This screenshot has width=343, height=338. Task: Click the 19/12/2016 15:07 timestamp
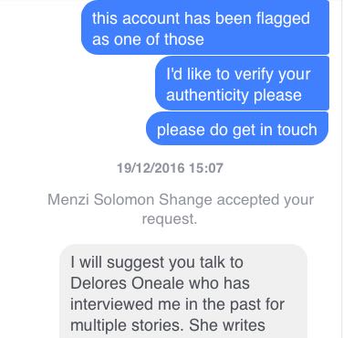click(170, 168)
